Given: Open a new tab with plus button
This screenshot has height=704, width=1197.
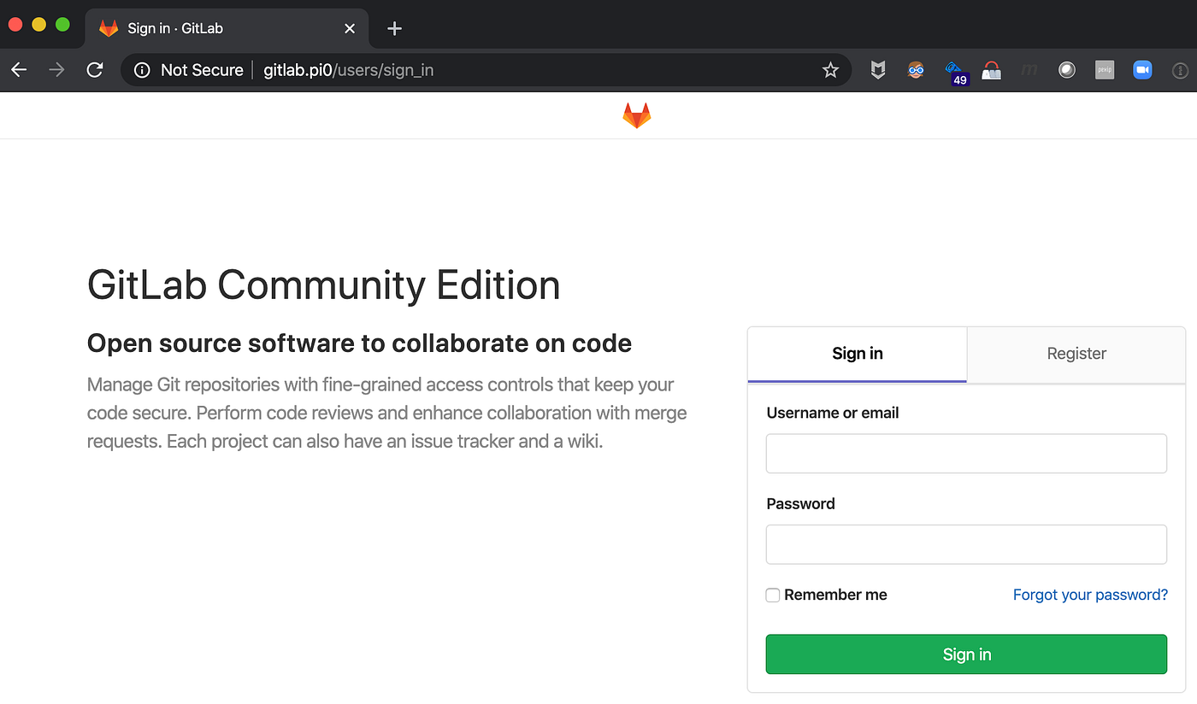Looking at the screenshot, I should pos(394,28).
